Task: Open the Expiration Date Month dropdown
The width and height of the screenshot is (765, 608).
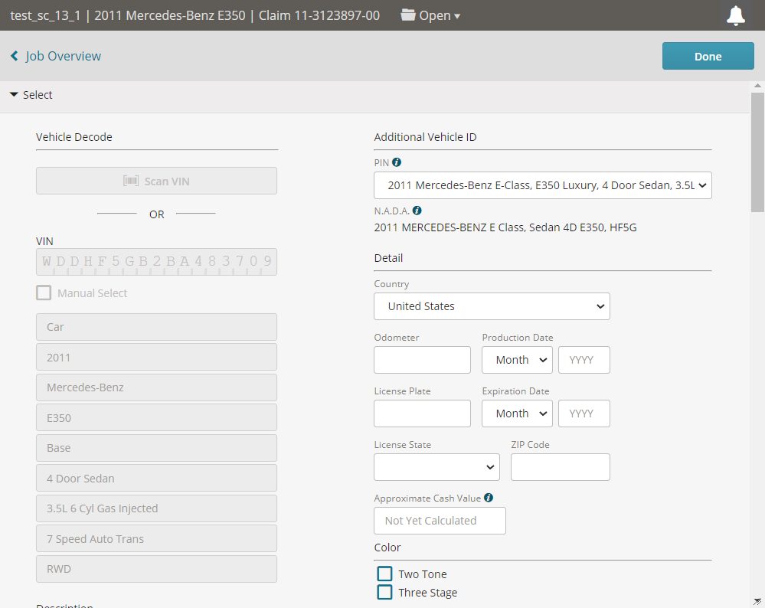Action: point(517,414)
